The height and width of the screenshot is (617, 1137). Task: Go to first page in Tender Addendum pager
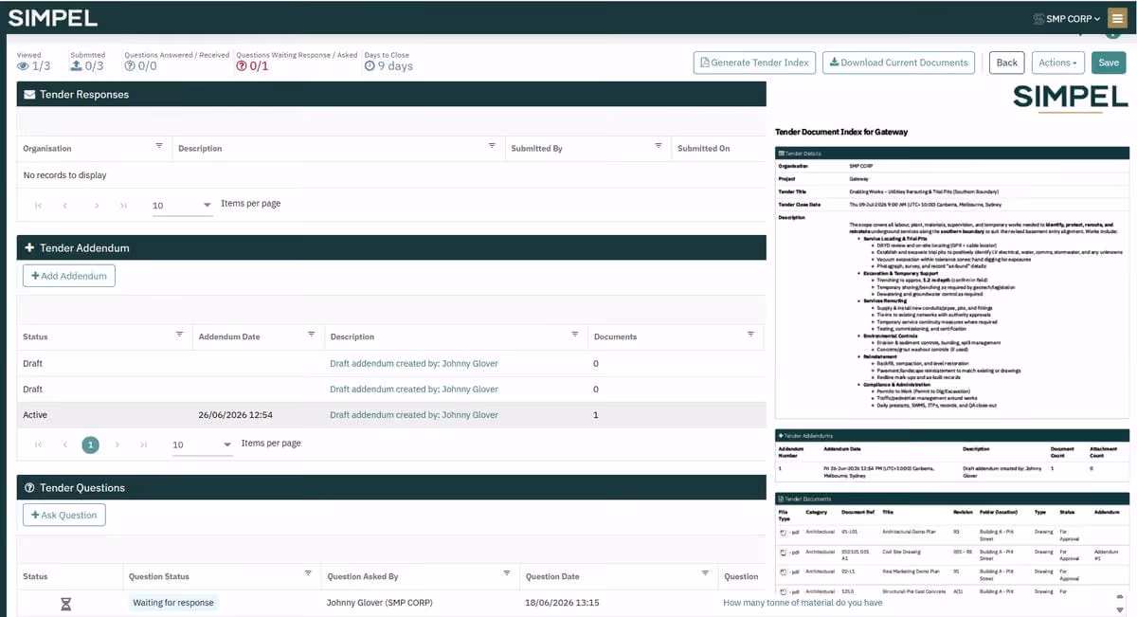pyautogui.click(x=38, y=445)
